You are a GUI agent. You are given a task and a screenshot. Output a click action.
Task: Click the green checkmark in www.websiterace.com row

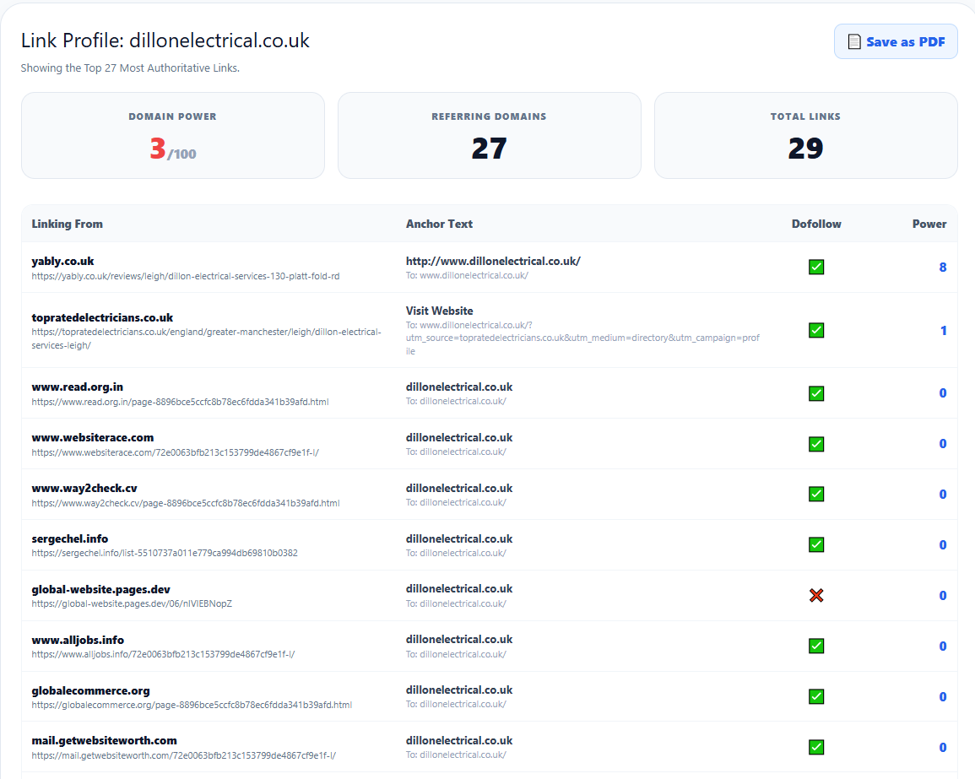coord(816,444)
